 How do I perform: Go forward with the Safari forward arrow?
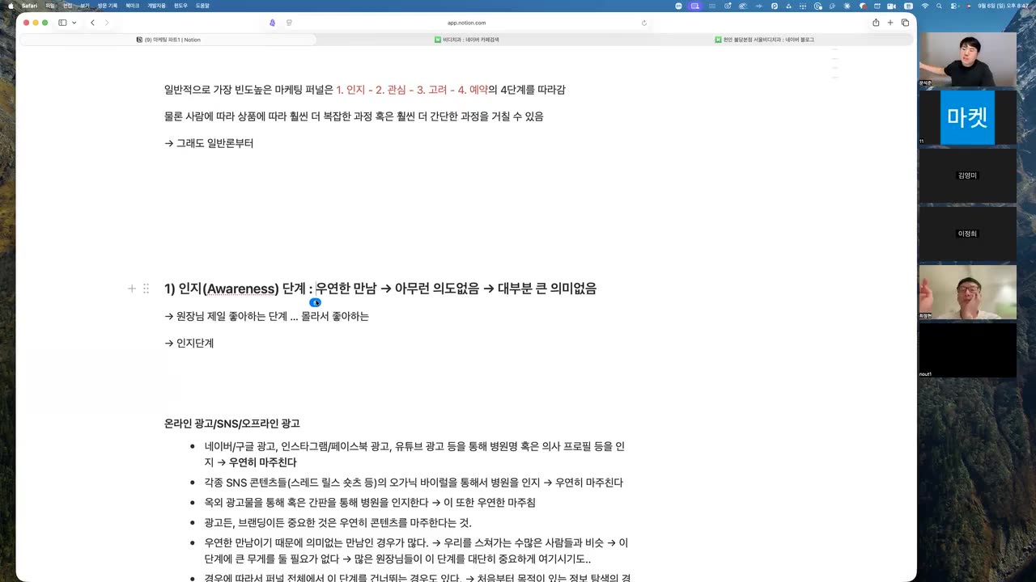(106, 23)
